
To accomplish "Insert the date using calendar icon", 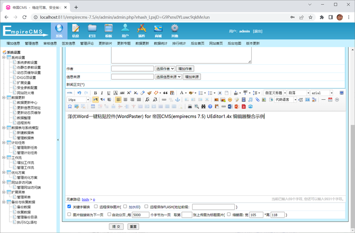I will pyautogui.click(x=330, y=100).
